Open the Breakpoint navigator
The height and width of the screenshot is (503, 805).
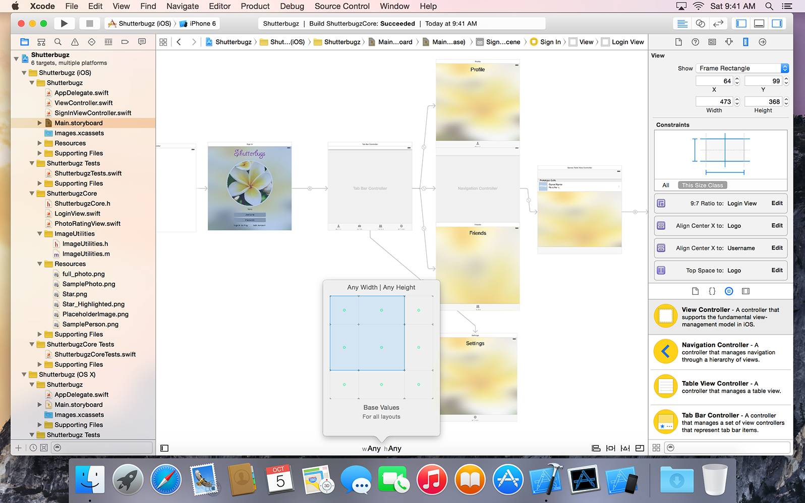[125, 42]
